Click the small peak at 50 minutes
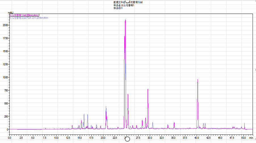 [x=244, y=123]
